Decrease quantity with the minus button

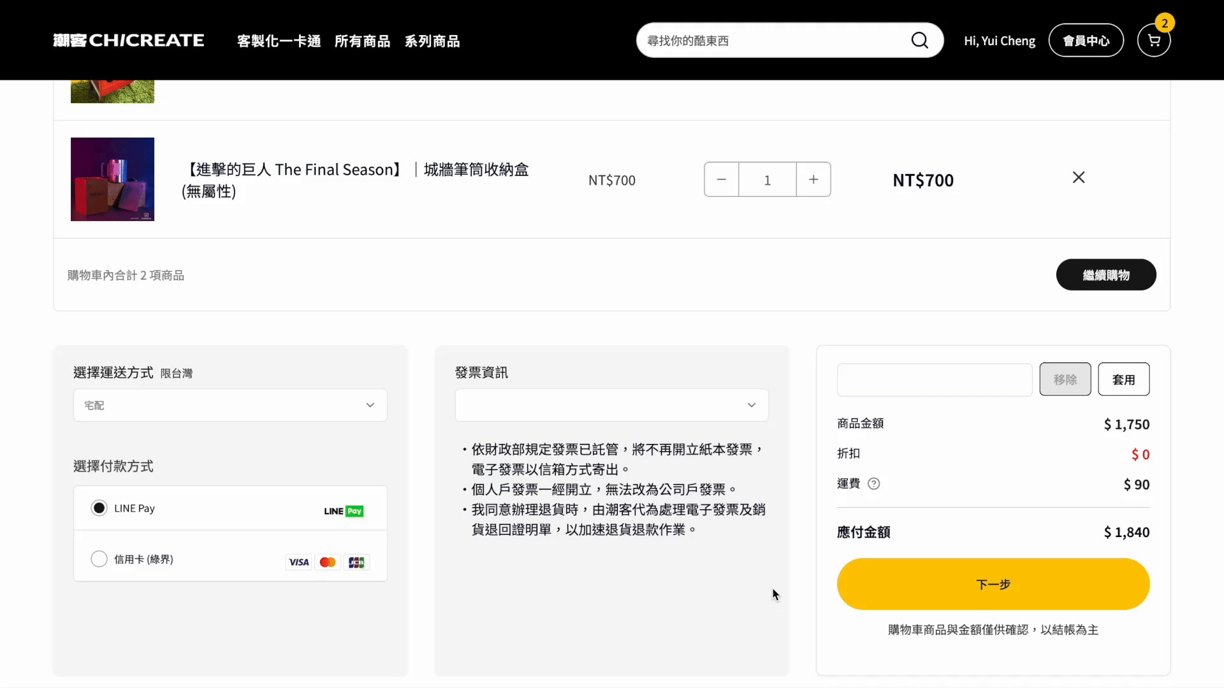point(721,180)
